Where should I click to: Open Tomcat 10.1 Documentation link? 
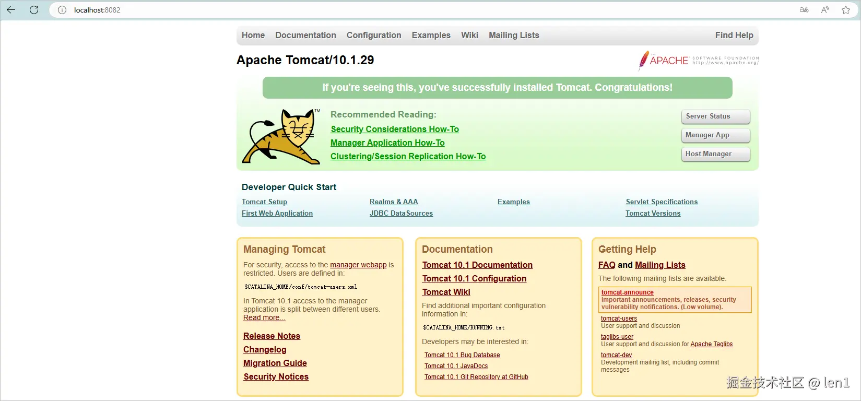[477, 265]
